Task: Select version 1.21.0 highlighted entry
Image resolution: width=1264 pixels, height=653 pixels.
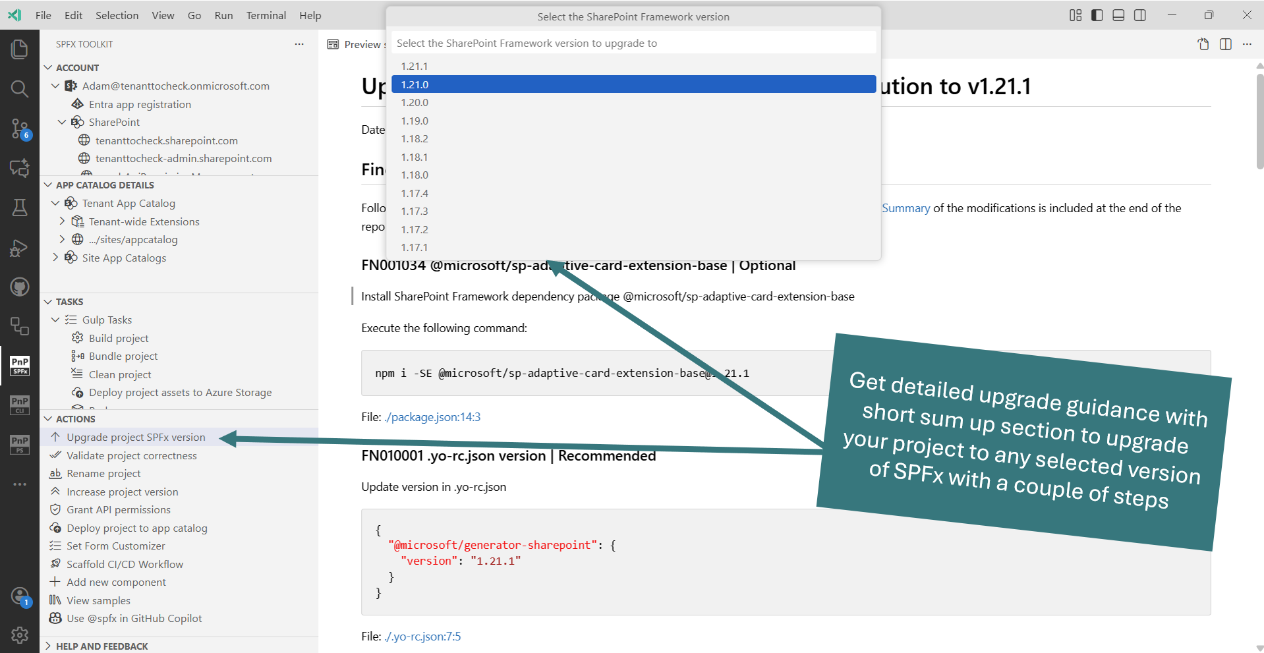Action: tap(634, 84)
